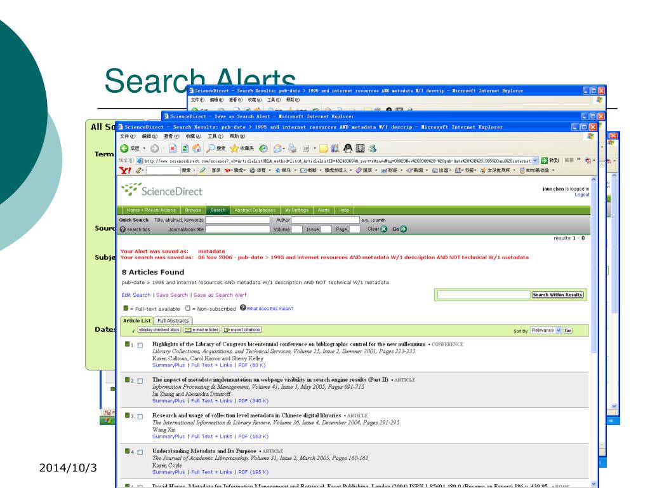Click the Home house icon
650x488 pixels.
coord(197,148)
